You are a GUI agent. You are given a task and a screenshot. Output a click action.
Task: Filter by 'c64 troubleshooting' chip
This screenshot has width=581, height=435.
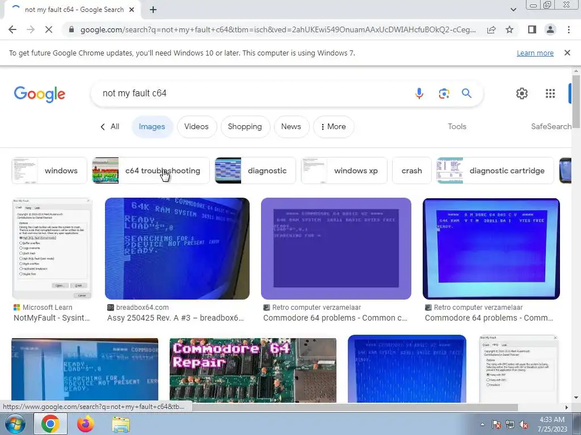tap(151, 170)
